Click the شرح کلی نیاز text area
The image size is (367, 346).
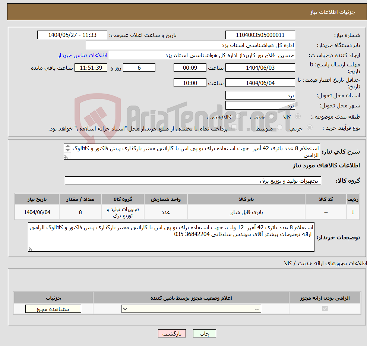192,152
